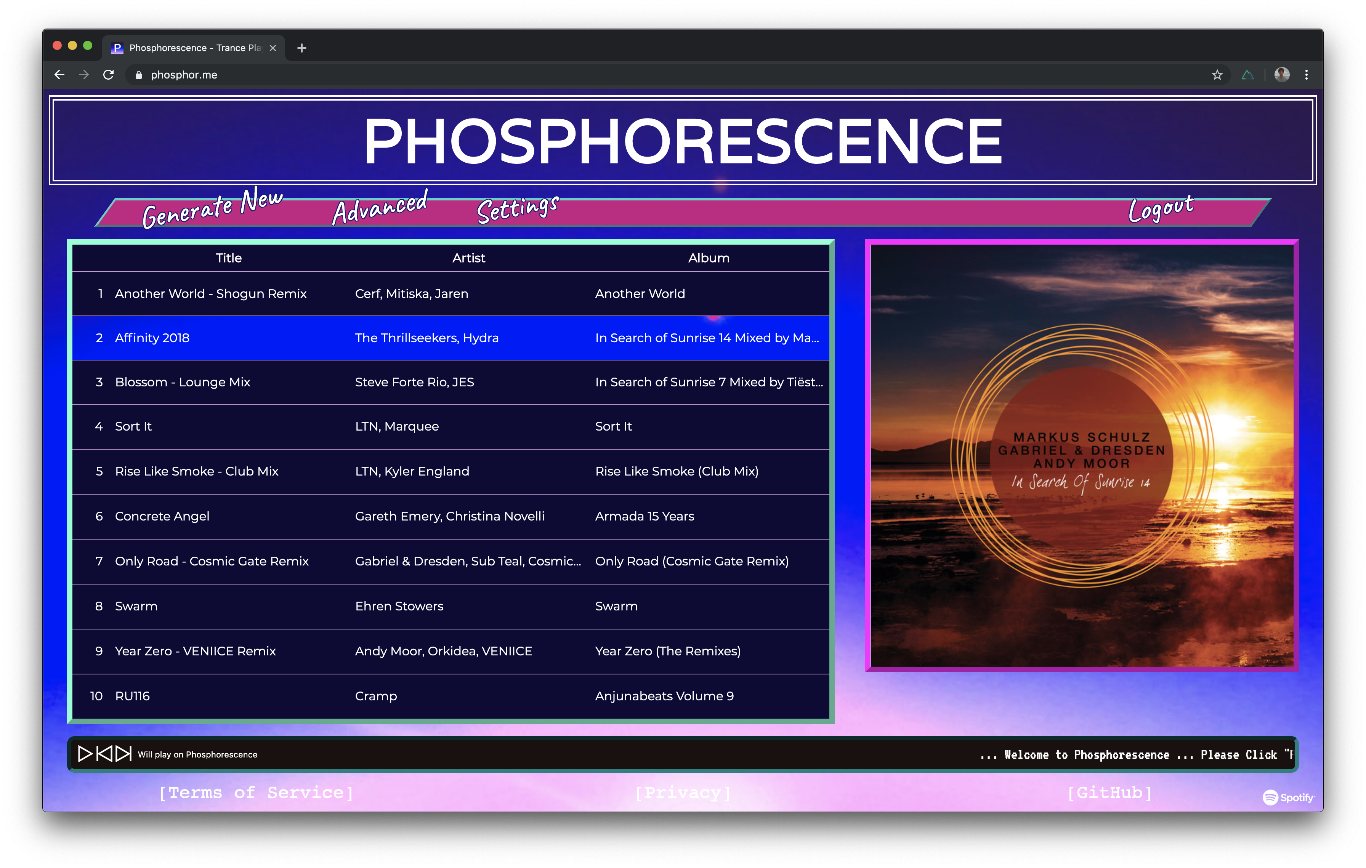Select track Swarm title

point(136,606)
